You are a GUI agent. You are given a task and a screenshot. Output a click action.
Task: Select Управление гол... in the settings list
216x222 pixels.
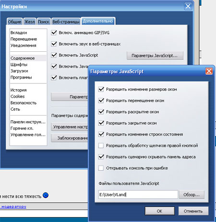[x=28, y=135]
